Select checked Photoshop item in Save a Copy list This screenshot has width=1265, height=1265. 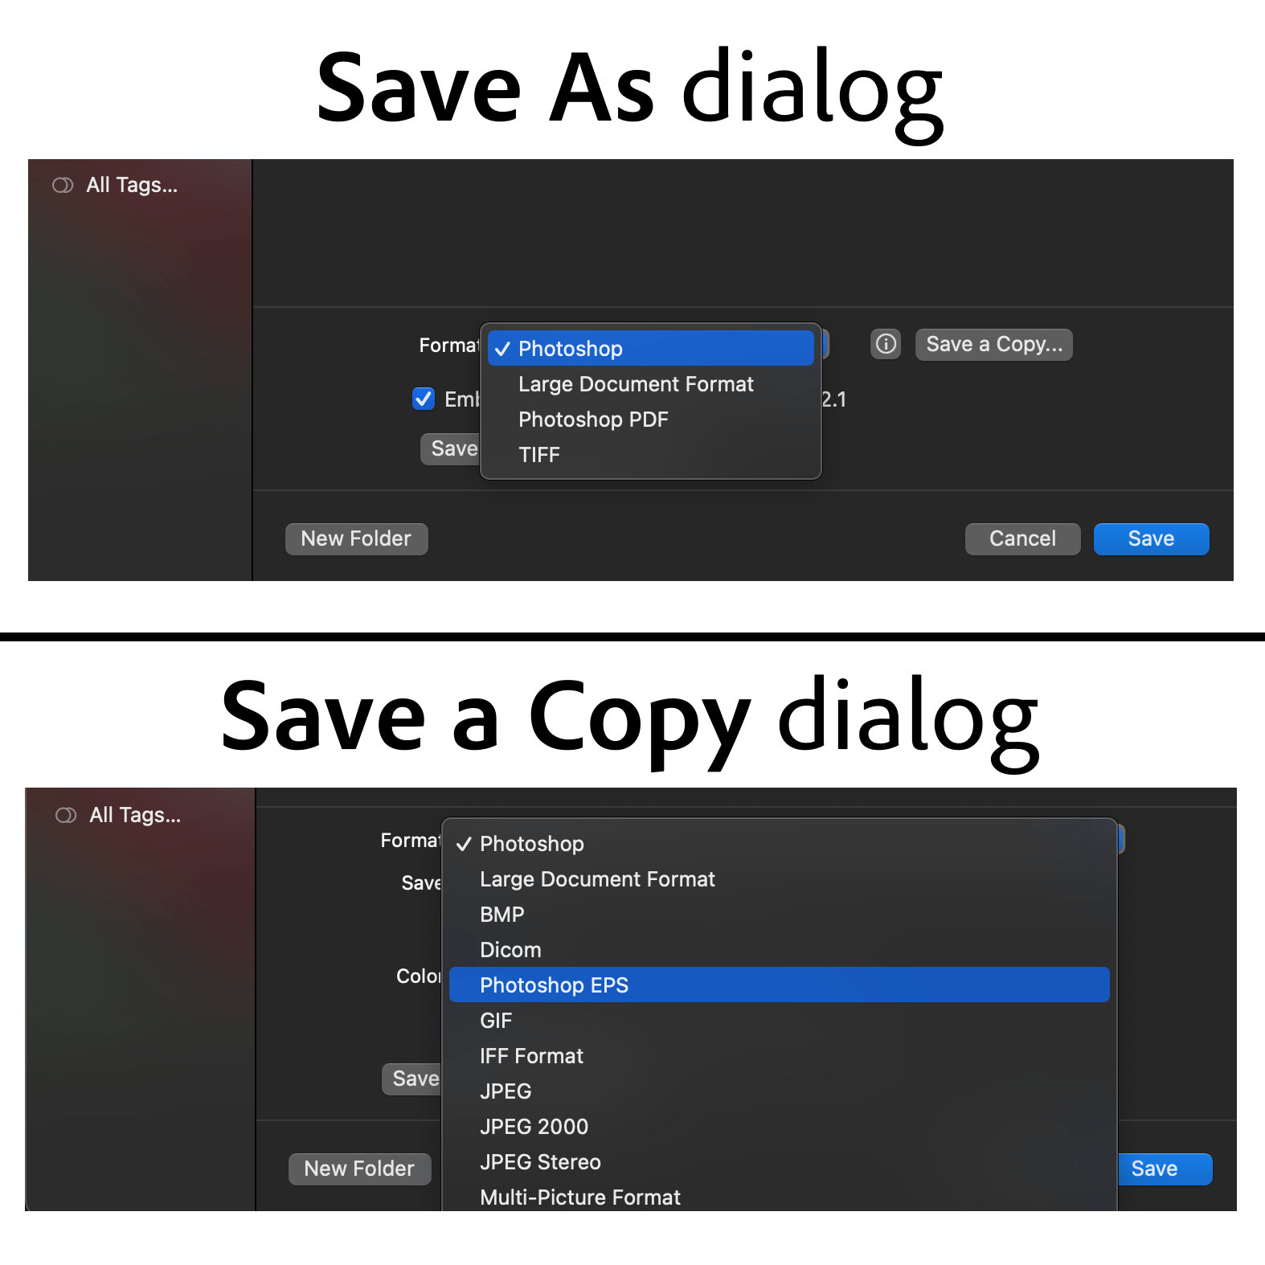780,844
